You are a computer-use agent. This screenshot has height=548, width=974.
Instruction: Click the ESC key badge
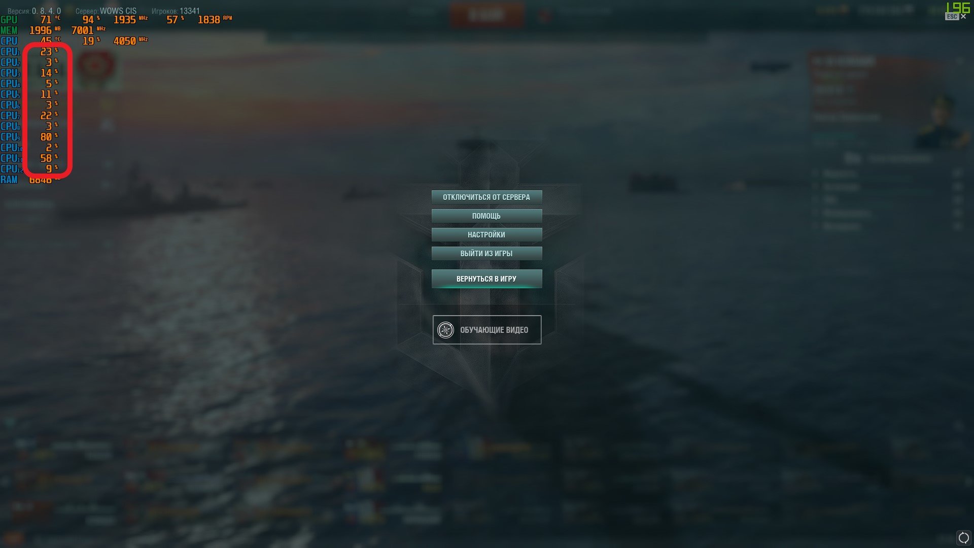coord(952,17)
